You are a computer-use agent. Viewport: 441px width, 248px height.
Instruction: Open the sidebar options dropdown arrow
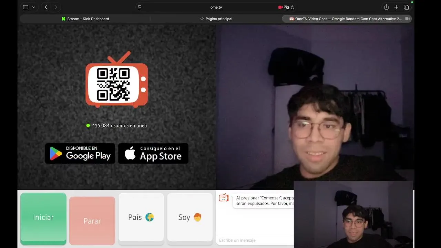(x=33, y=7)
